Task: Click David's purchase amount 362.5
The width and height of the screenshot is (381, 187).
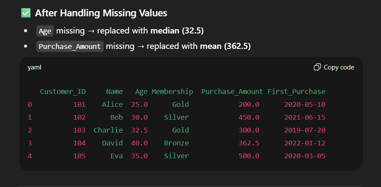Action: [249, 143]
